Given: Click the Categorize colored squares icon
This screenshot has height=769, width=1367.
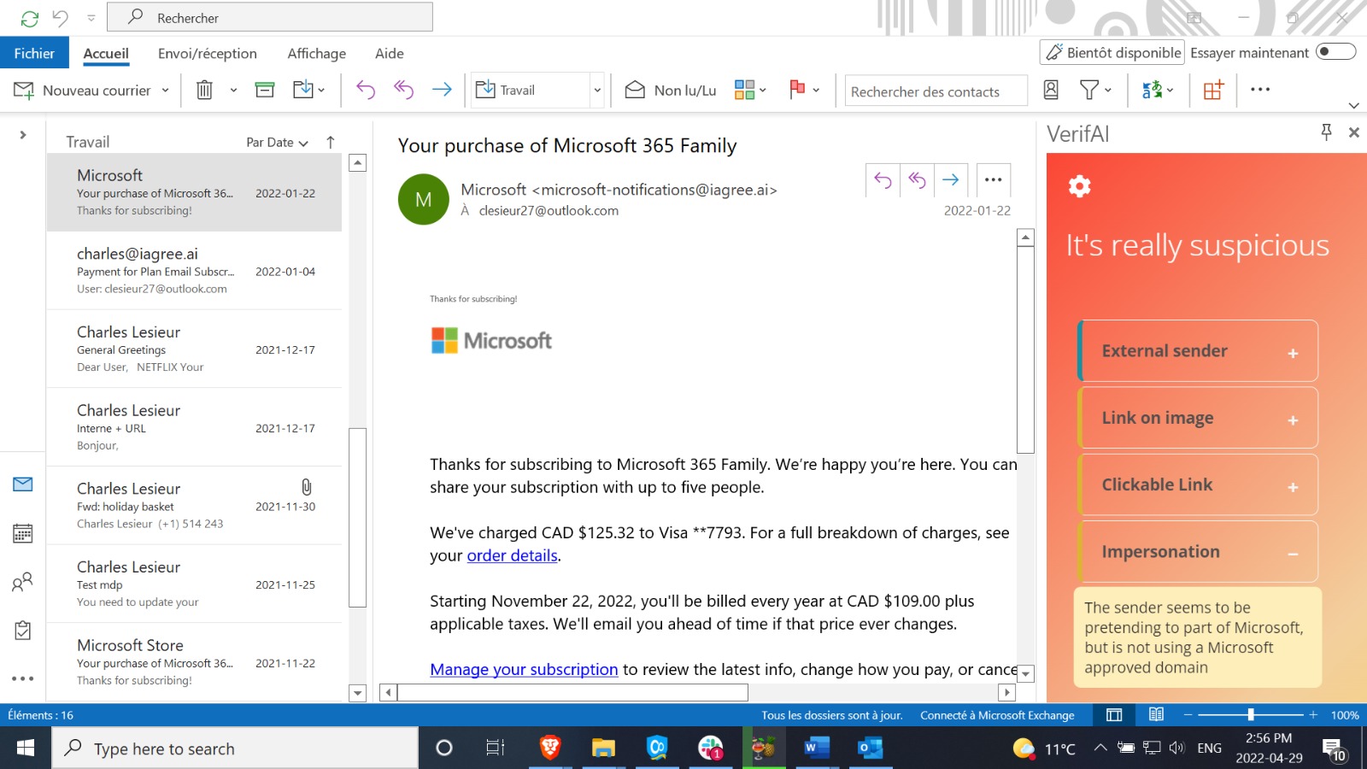Looking at the screenshot, I should tap(744, 90).
